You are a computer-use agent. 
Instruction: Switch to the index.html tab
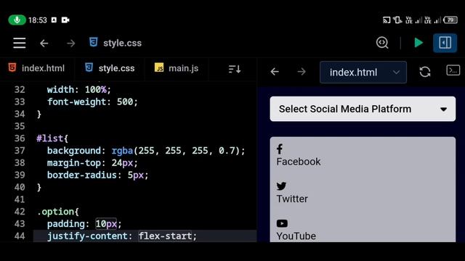click(36, 68)
